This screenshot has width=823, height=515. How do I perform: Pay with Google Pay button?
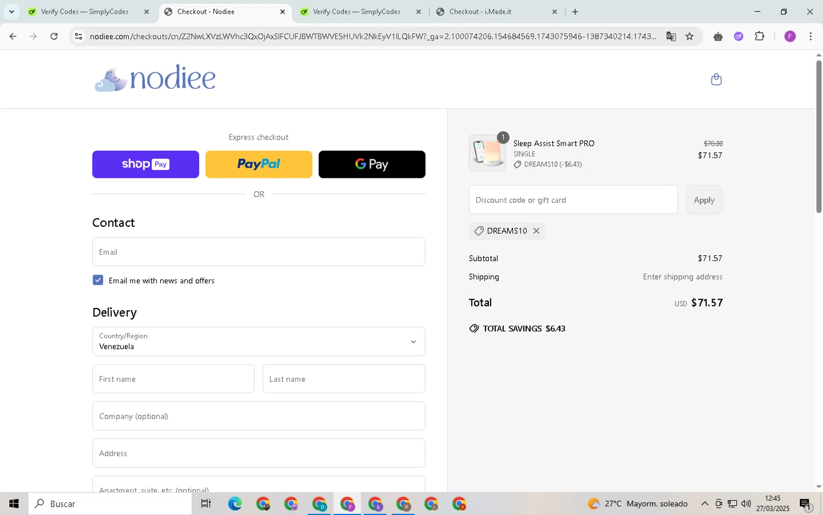371,164
